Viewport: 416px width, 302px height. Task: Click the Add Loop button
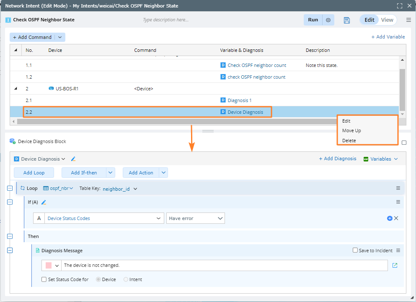pyautogui.click(x=34, y=173)
